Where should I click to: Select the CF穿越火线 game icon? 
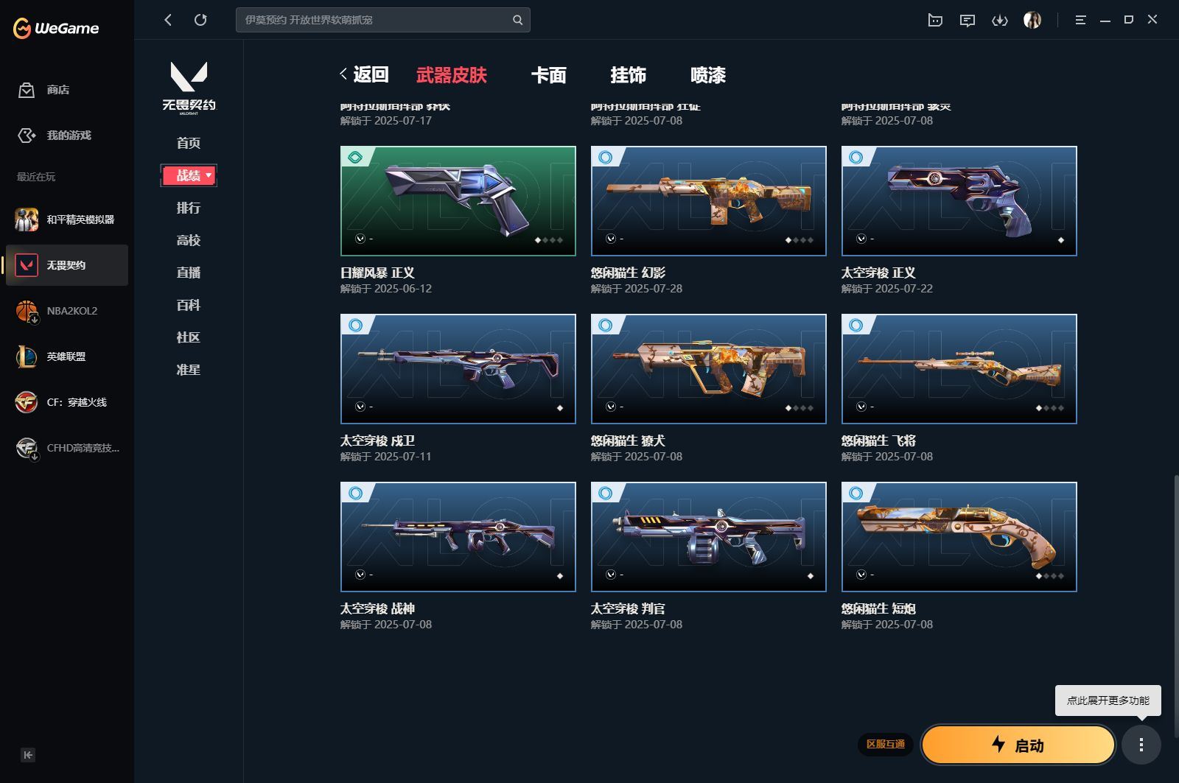[27, 402]
